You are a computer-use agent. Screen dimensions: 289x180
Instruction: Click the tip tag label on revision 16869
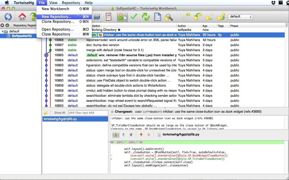pos(100,35)
